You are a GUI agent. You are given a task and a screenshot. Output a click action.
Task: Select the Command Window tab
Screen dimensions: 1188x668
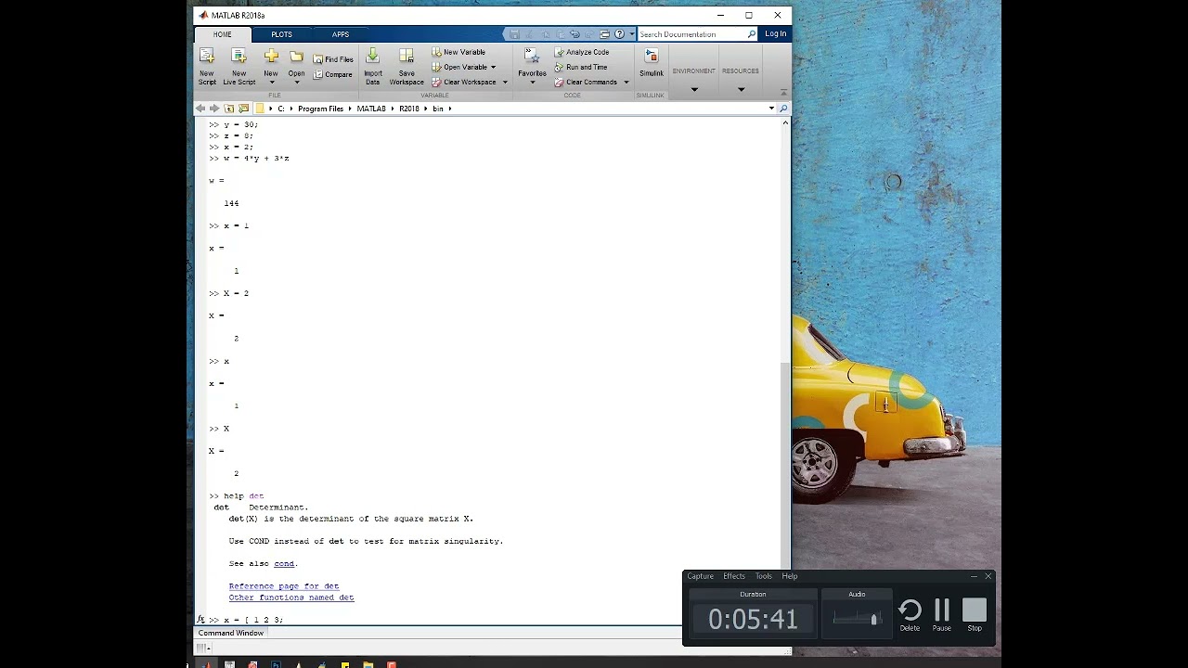point(231,633)
